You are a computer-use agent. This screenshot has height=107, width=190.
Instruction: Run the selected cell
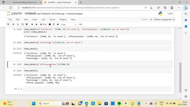pos(43,24)
